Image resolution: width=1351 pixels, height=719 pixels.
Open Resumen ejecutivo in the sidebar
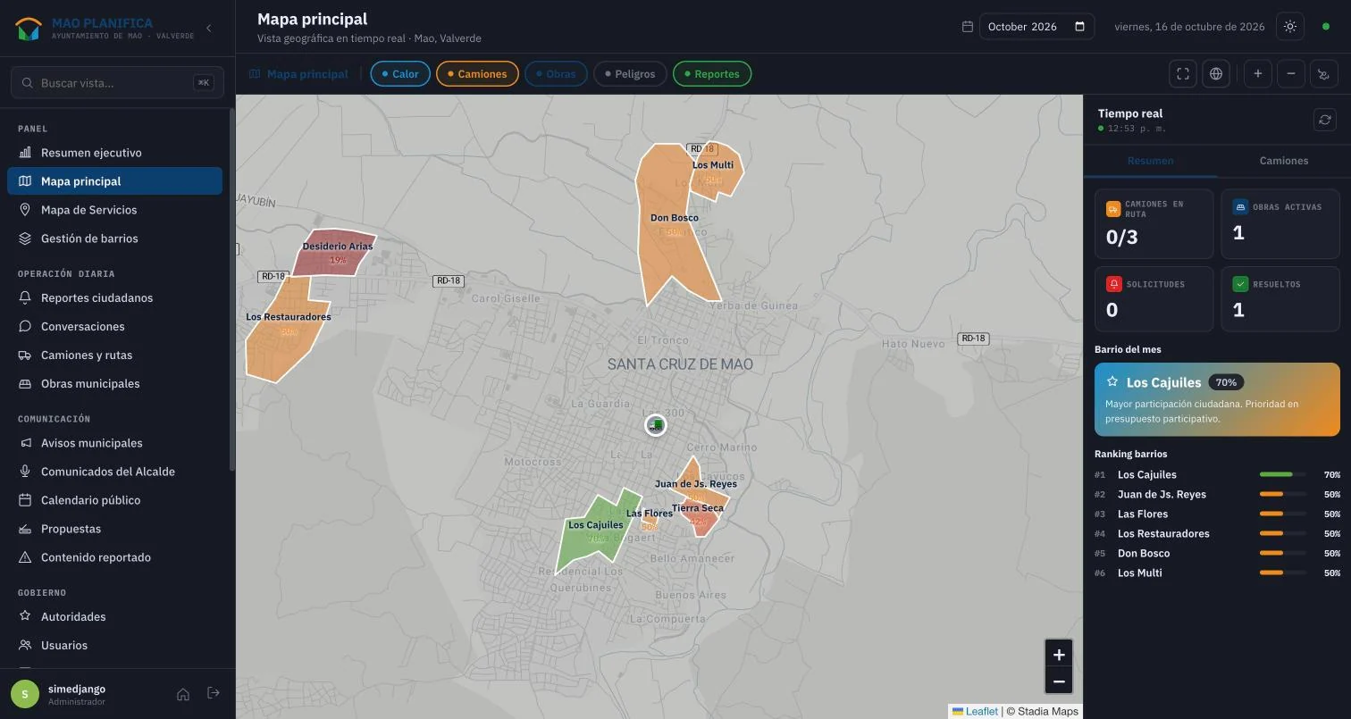[x=114, y=153]
